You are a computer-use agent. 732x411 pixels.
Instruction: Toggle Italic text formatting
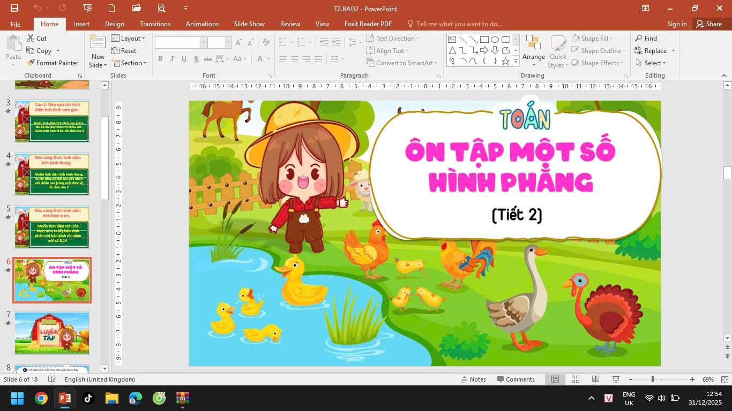point(172,59)
